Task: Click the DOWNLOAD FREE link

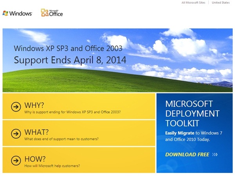Action: 187,154
